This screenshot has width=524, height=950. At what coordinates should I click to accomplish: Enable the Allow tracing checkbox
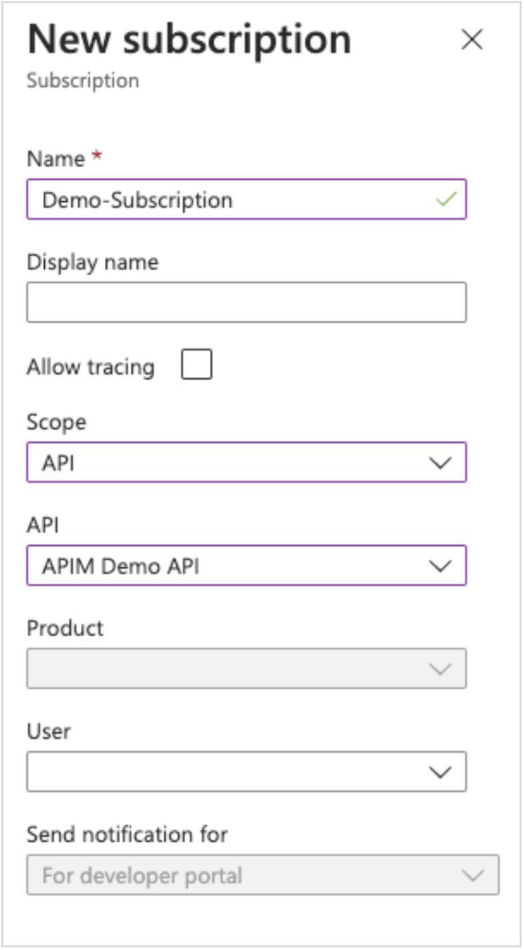pos(196,365)
